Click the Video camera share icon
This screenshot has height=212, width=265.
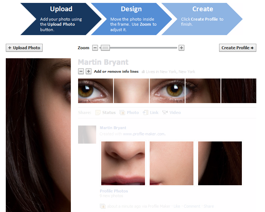pos(165,113)
